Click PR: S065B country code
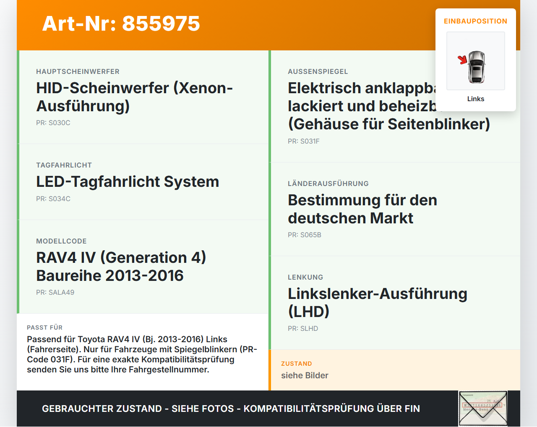The image size is (537, 427). tap(305, 235)
